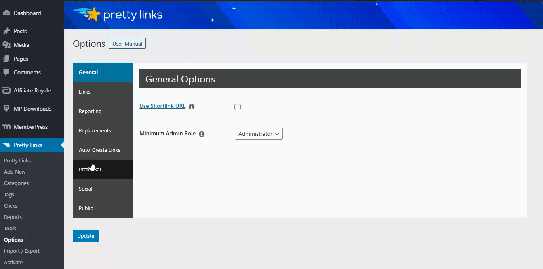This screenshot has height=269, width=543.
Task: Click the MP Downloads icon
Action: tap(6, 109)
